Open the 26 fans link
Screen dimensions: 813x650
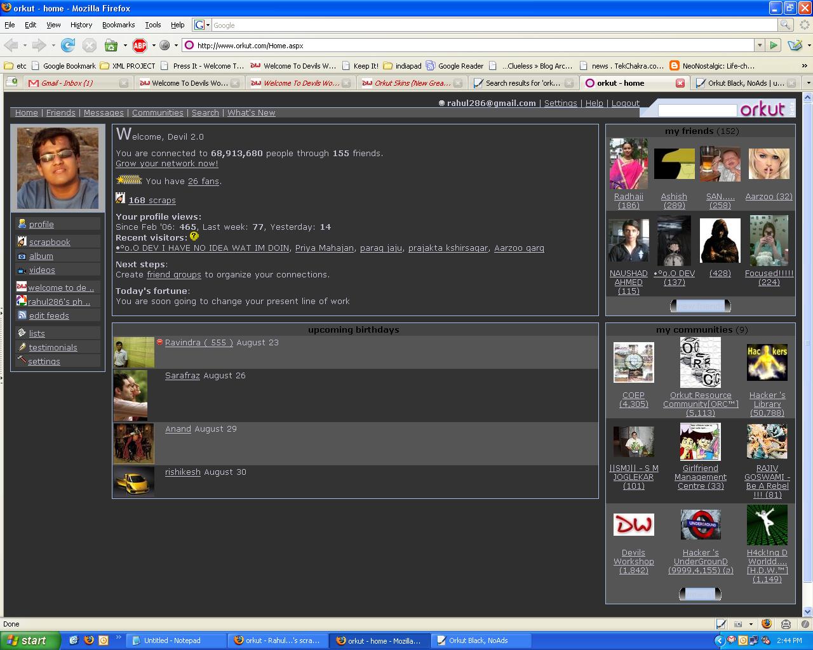(204, 181)
